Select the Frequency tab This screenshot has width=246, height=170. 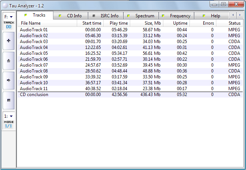177,16
